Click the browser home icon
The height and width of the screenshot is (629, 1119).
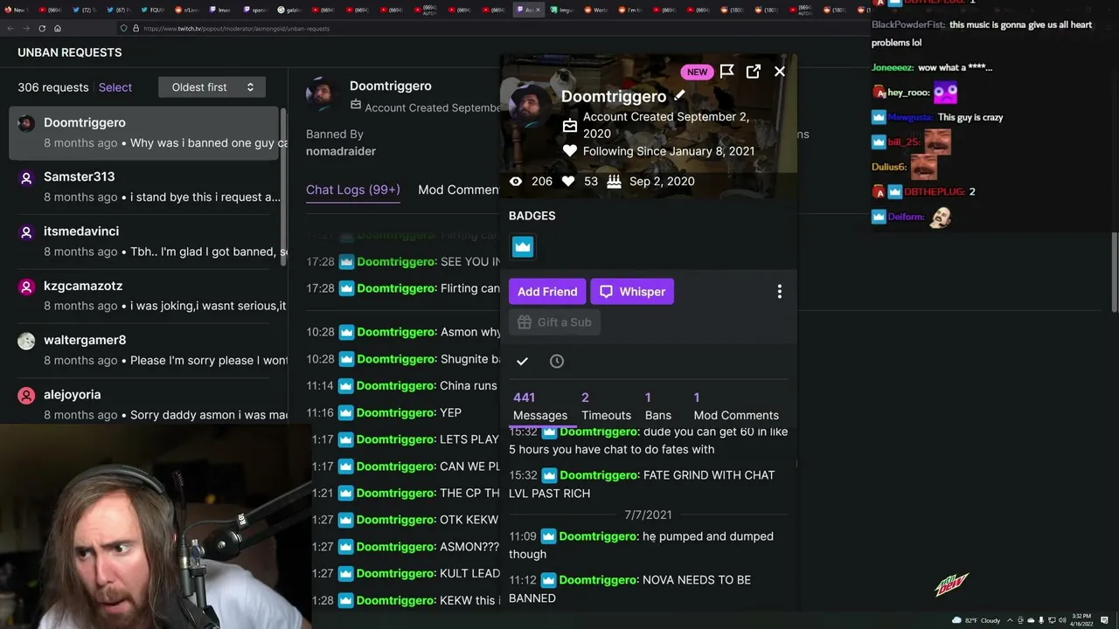(x=57, y=28)
